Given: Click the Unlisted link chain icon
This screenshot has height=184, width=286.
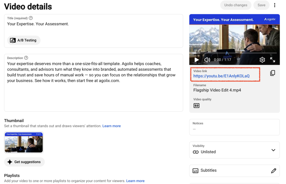Looking at the screenshot, I should [196, 152].
